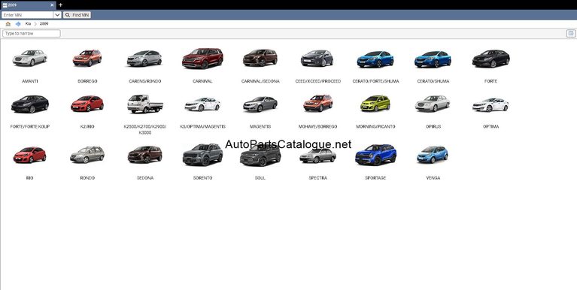
Task: Open the SOUL car image
Action: [260, 156]
